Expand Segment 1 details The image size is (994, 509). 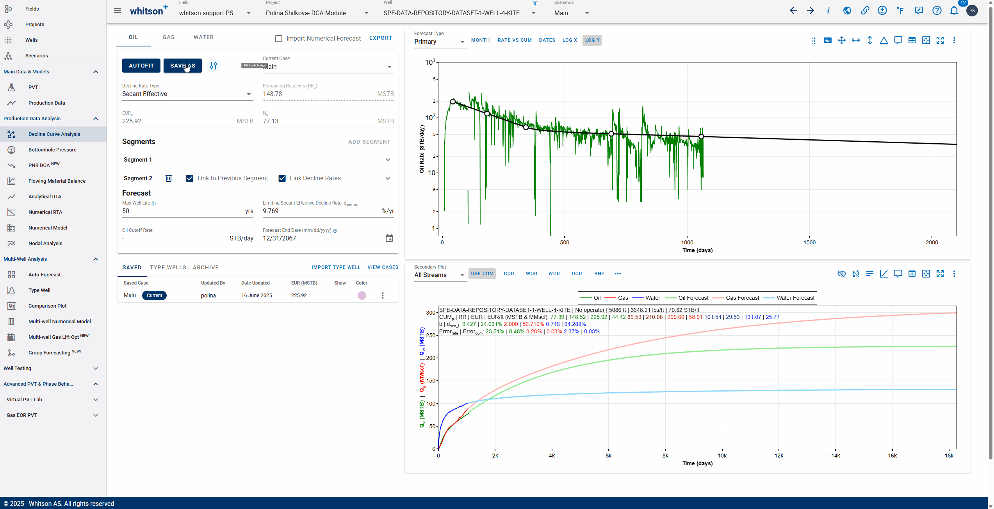388,160
